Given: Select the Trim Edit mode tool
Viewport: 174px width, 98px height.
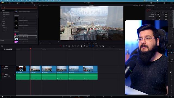Looking at the screenshot, I should (64, 46).
